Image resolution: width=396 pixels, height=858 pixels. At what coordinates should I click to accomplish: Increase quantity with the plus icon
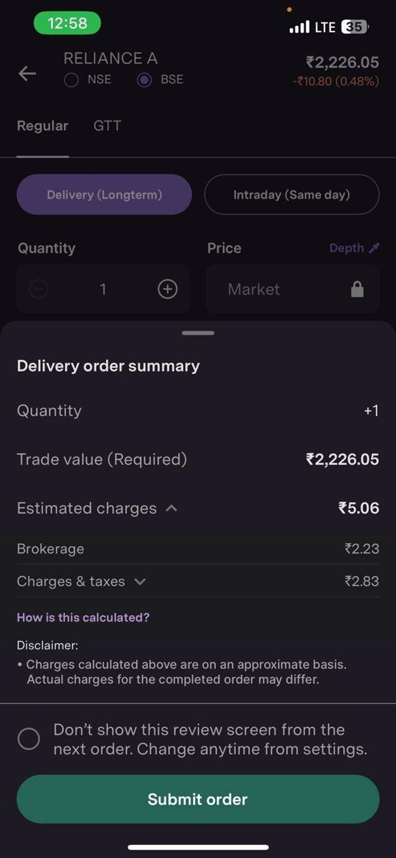pyautogui.click(x=167, y=289)
